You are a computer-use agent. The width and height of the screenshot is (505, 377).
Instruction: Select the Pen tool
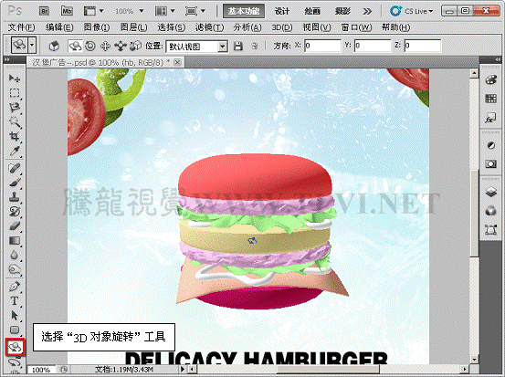click(x=15, y=287)
